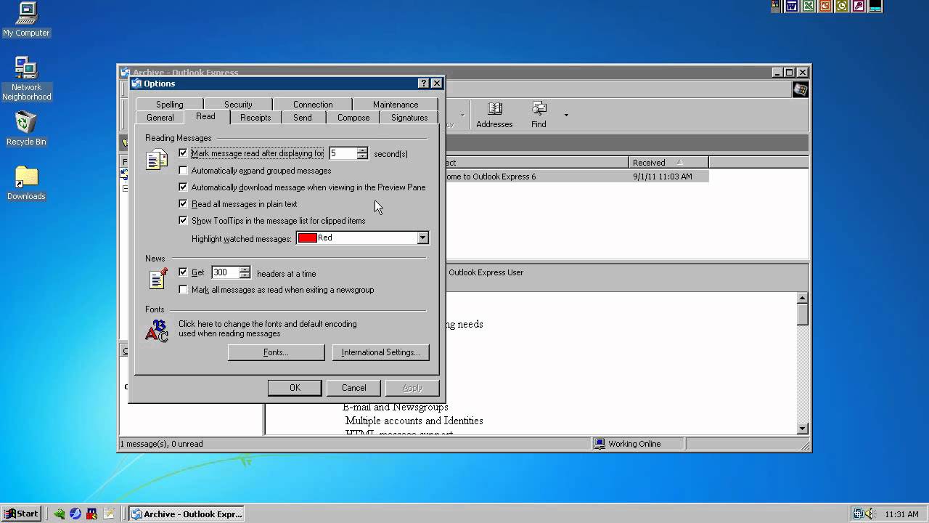Viewport: 929px width, 523px height.
Task: Click the Start button
Action: [21, 514]
